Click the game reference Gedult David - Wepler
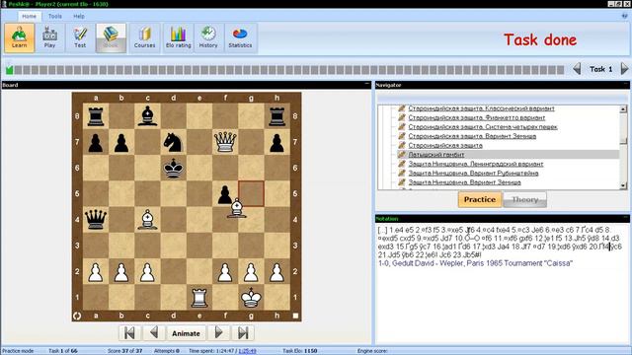Screen dimensions: 632x355 pyautogui.click(x=475, y=263)
